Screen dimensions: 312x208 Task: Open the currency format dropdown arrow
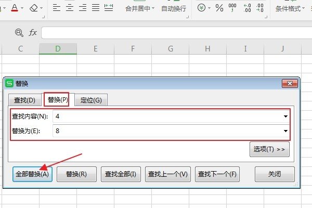pyautogui.click(x=209, y=8)
